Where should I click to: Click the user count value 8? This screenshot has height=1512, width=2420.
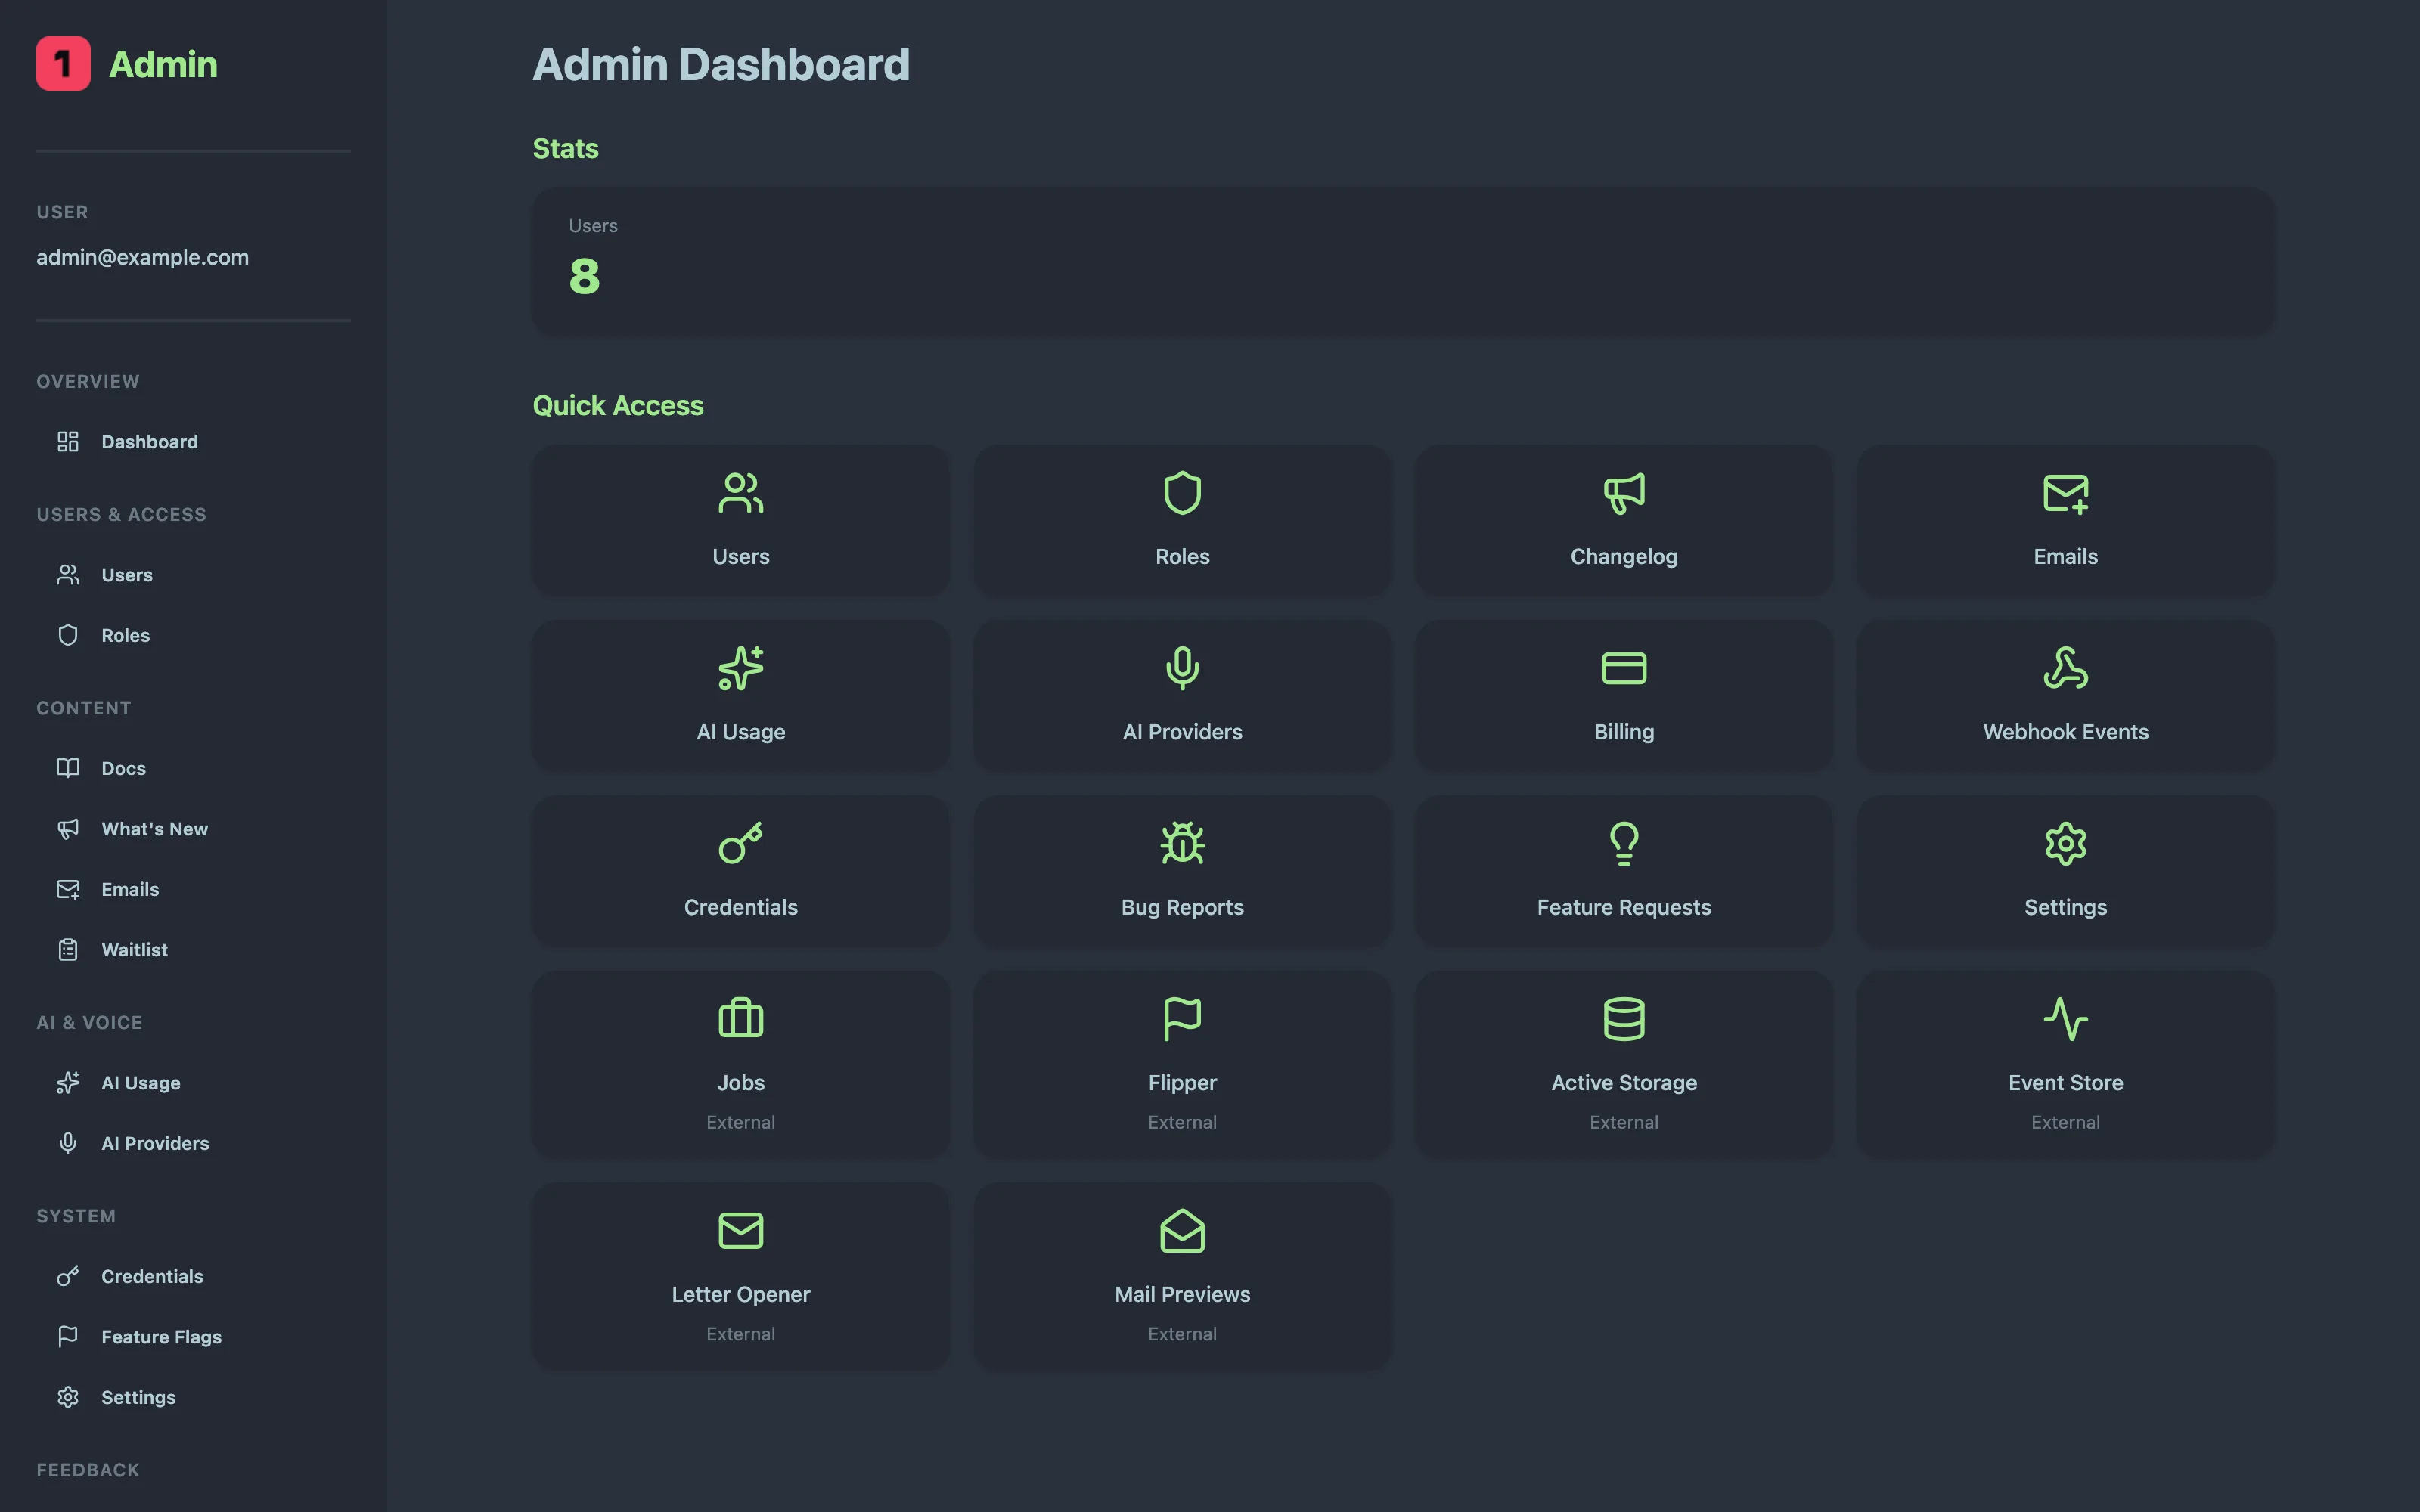point(585,276)
